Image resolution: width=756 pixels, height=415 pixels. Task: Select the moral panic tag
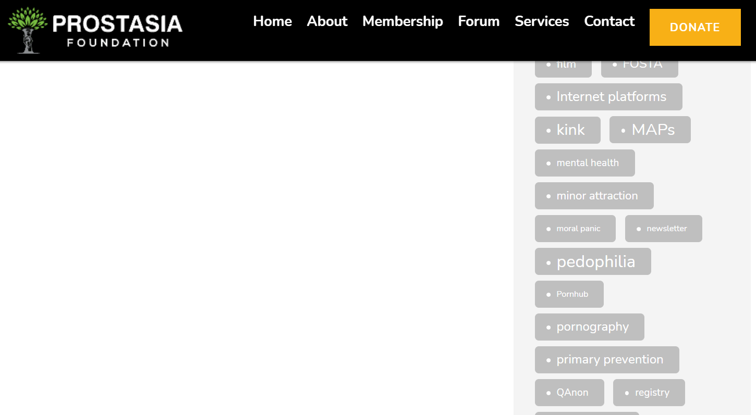(575, 229)
